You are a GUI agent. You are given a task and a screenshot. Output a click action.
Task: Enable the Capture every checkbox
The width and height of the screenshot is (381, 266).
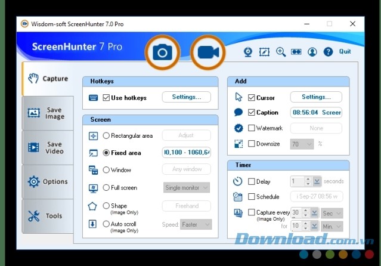(251, 212)
